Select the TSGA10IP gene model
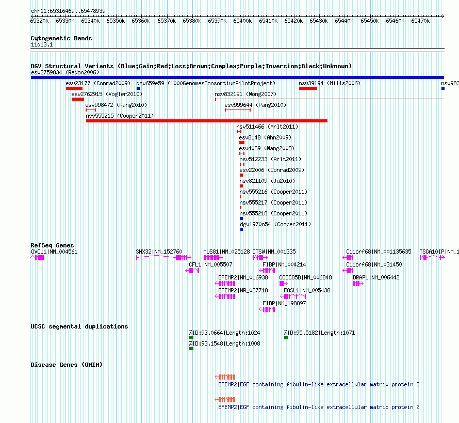Screen dimensions: 459x423 432,258
